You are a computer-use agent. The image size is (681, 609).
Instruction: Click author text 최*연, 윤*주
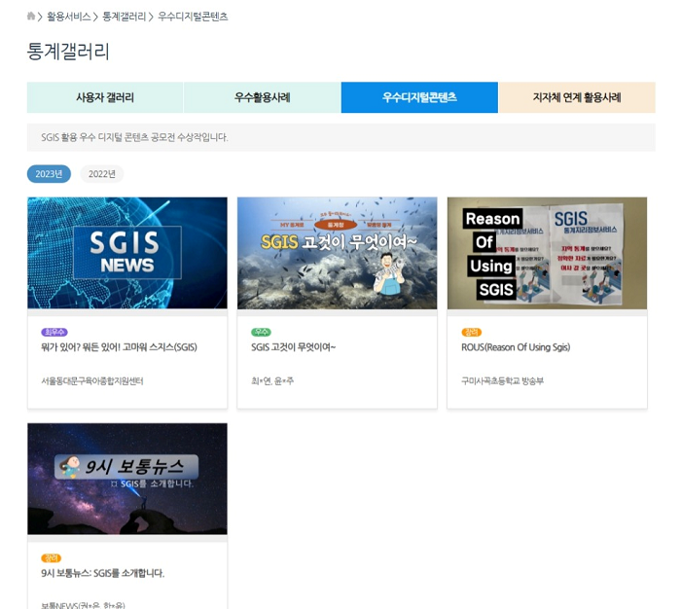point(272,381)
